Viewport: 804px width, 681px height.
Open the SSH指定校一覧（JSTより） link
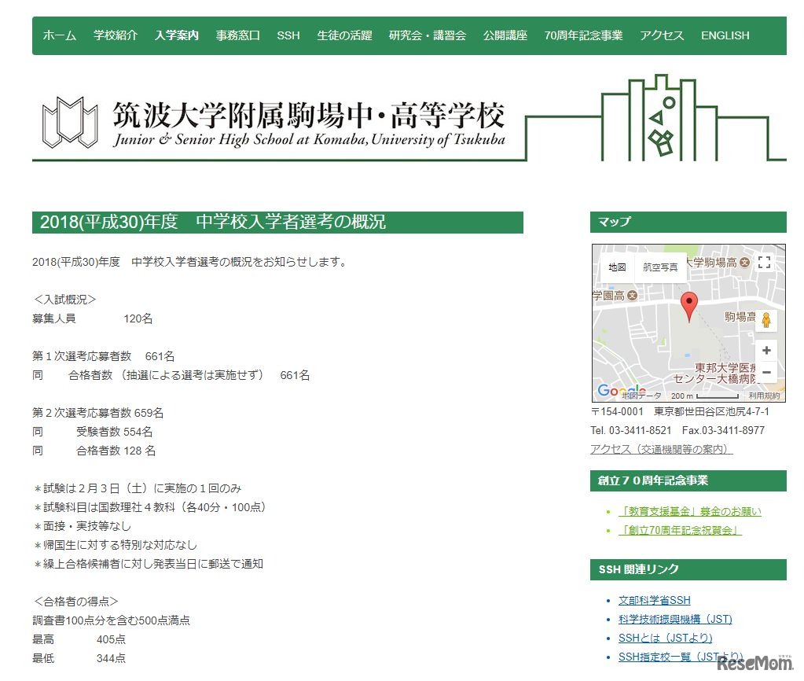click(x=682, y=657)
